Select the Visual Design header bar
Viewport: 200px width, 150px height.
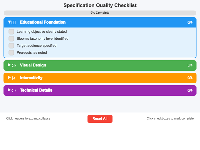[100, 65]
